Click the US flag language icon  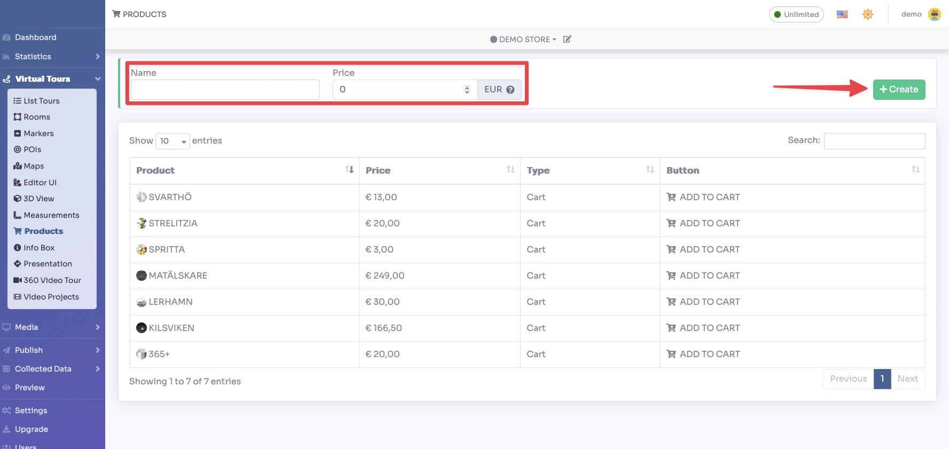(x=842, y=14)
